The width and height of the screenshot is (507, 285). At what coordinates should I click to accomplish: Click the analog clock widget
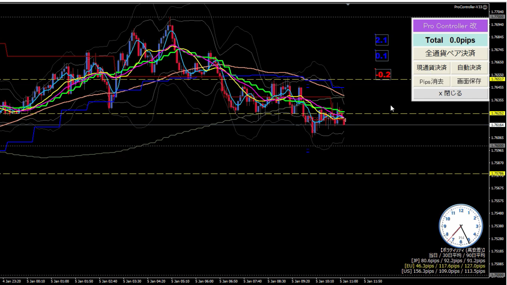point(461,226)
